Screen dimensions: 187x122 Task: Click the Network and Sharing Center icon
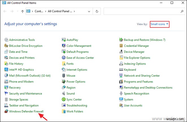[x=121, y=76]
